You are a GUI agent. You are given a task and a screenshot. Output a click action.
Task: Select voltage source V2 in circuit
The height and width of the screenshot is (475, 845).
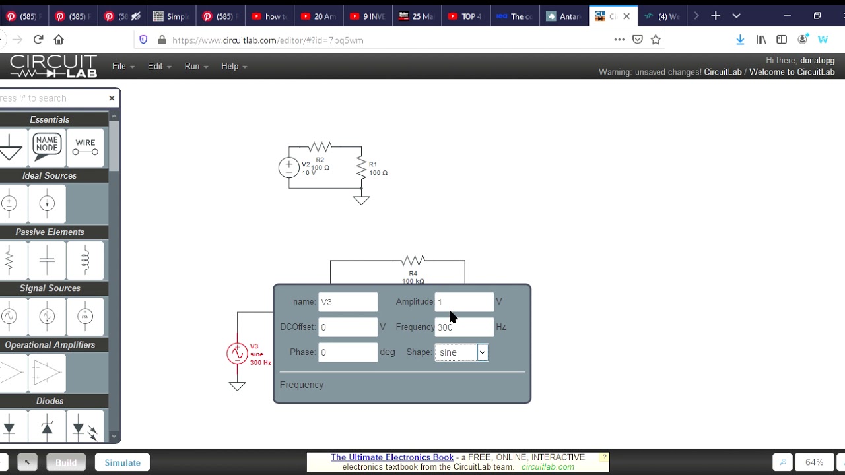click(x=288, y=168)
